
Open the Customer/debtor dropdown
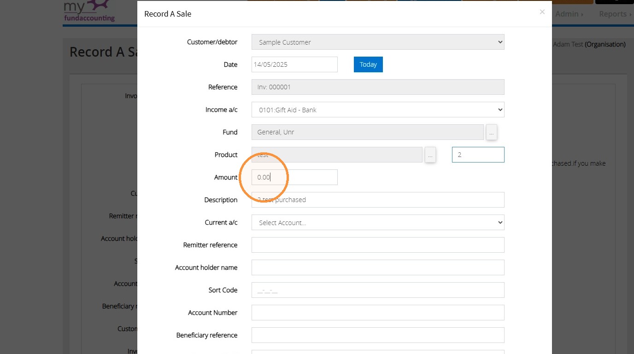pyautogui.click(x=378, y=42)
